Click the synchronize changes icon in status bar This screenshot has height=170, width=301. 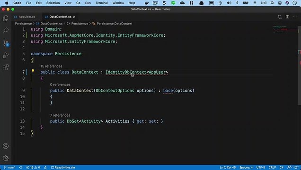point(21,167)
